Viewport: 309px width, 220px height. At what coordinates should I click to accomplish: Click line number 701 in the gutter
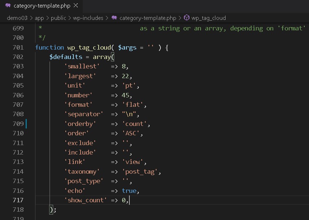[18, 47]
